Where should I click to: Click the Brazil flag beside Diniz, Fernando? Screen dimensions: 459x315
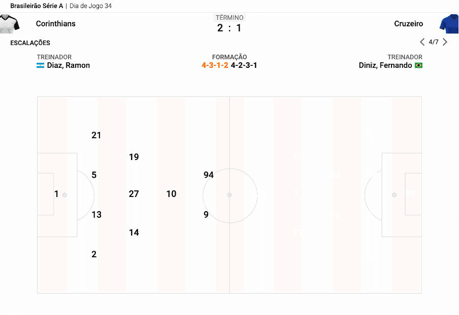pos(418,65)
